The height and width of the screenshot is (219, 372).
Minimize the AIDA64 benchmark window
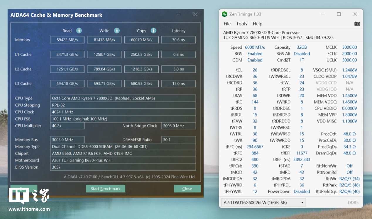[179, 14]
